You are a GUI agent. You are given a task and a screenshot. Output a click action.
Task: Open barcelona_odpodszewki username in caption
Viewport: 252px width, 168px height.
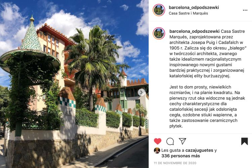point(195,31)
